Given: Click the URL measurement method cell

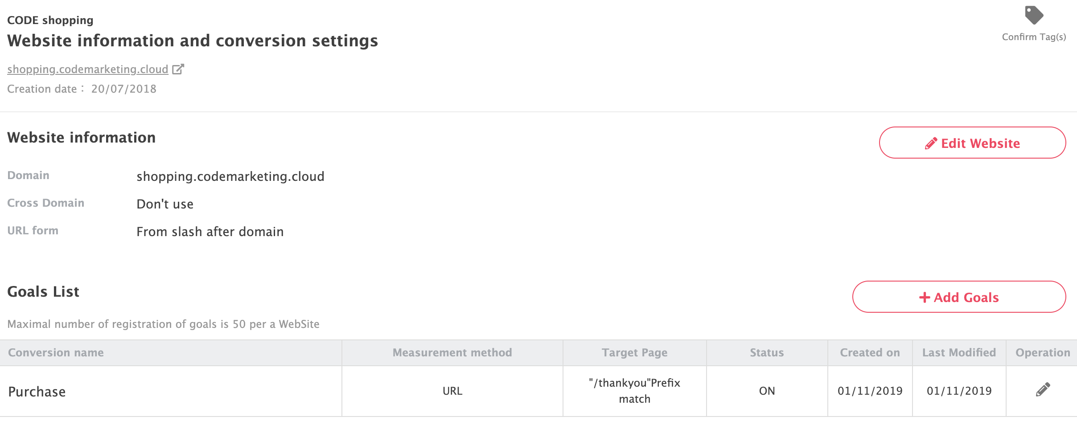Looking at the screenshot, I should point(452,391).
